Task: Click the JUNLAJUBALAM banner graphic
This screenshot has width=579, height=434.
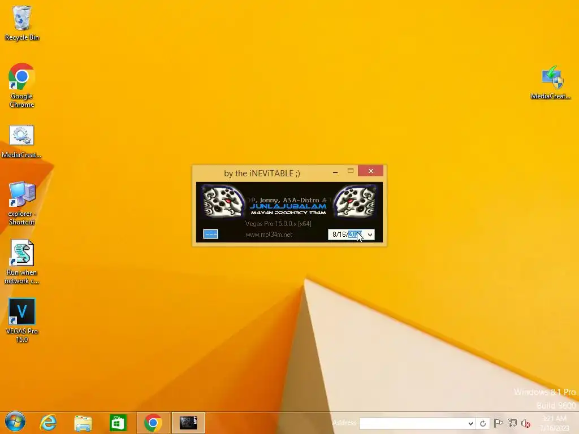Action: 288,206
